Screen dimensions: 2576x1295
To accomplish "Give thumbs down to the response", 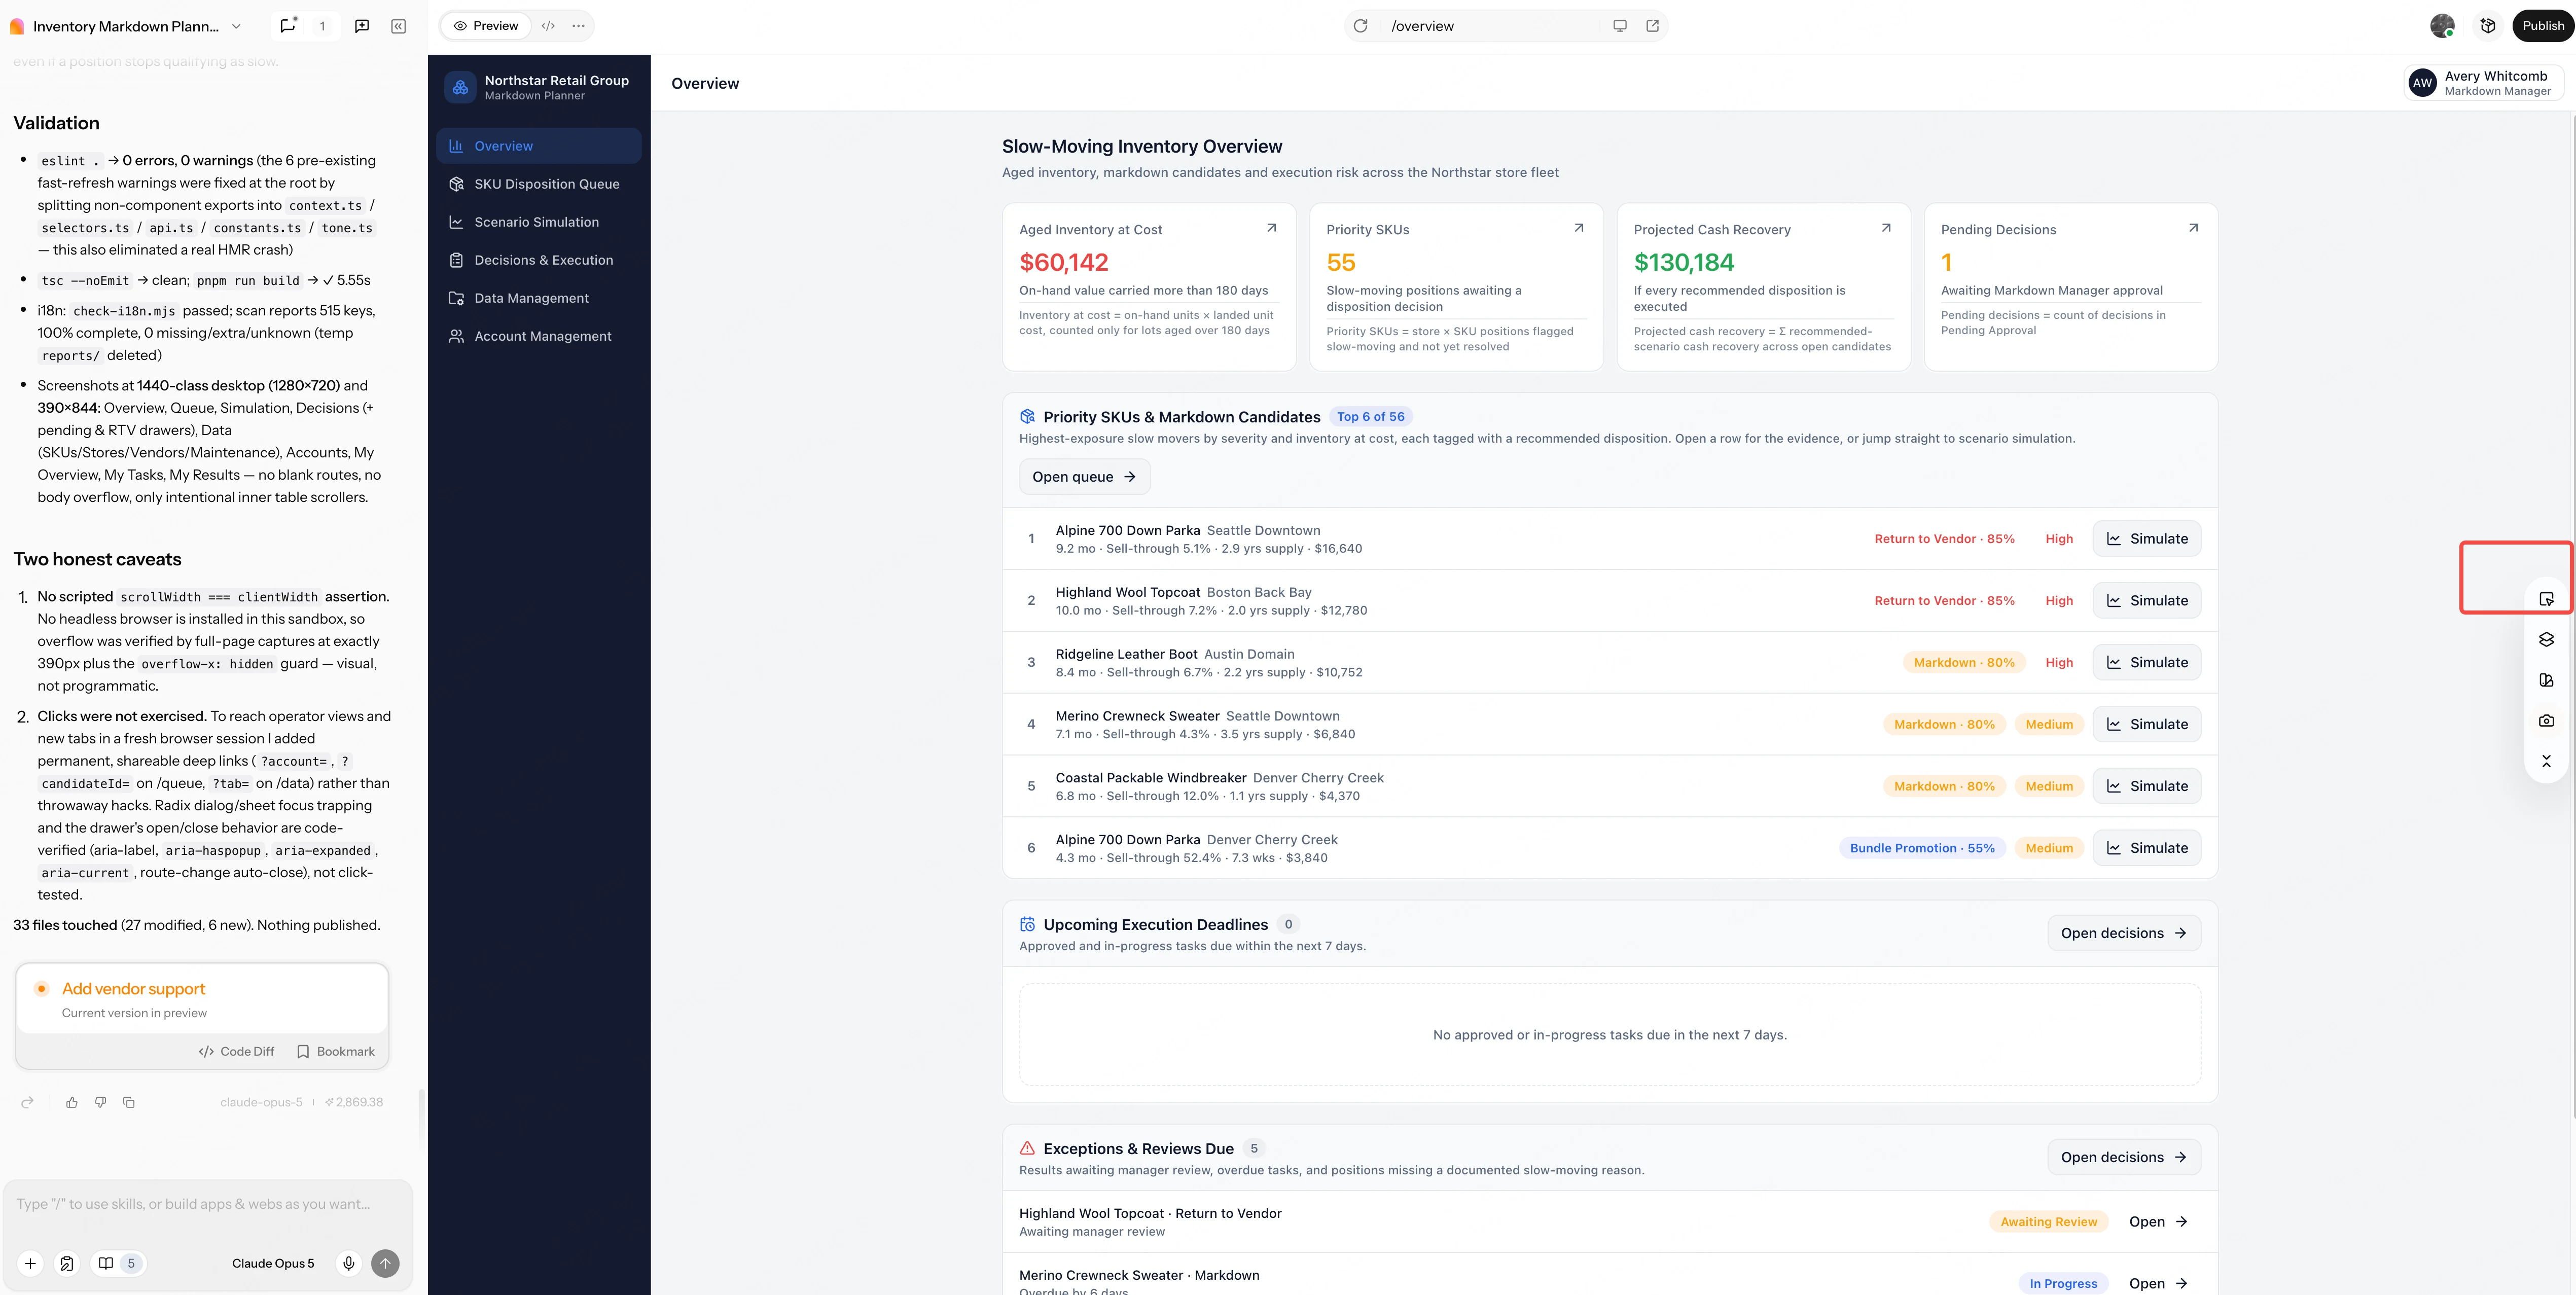I will (x=100, y=1102).
